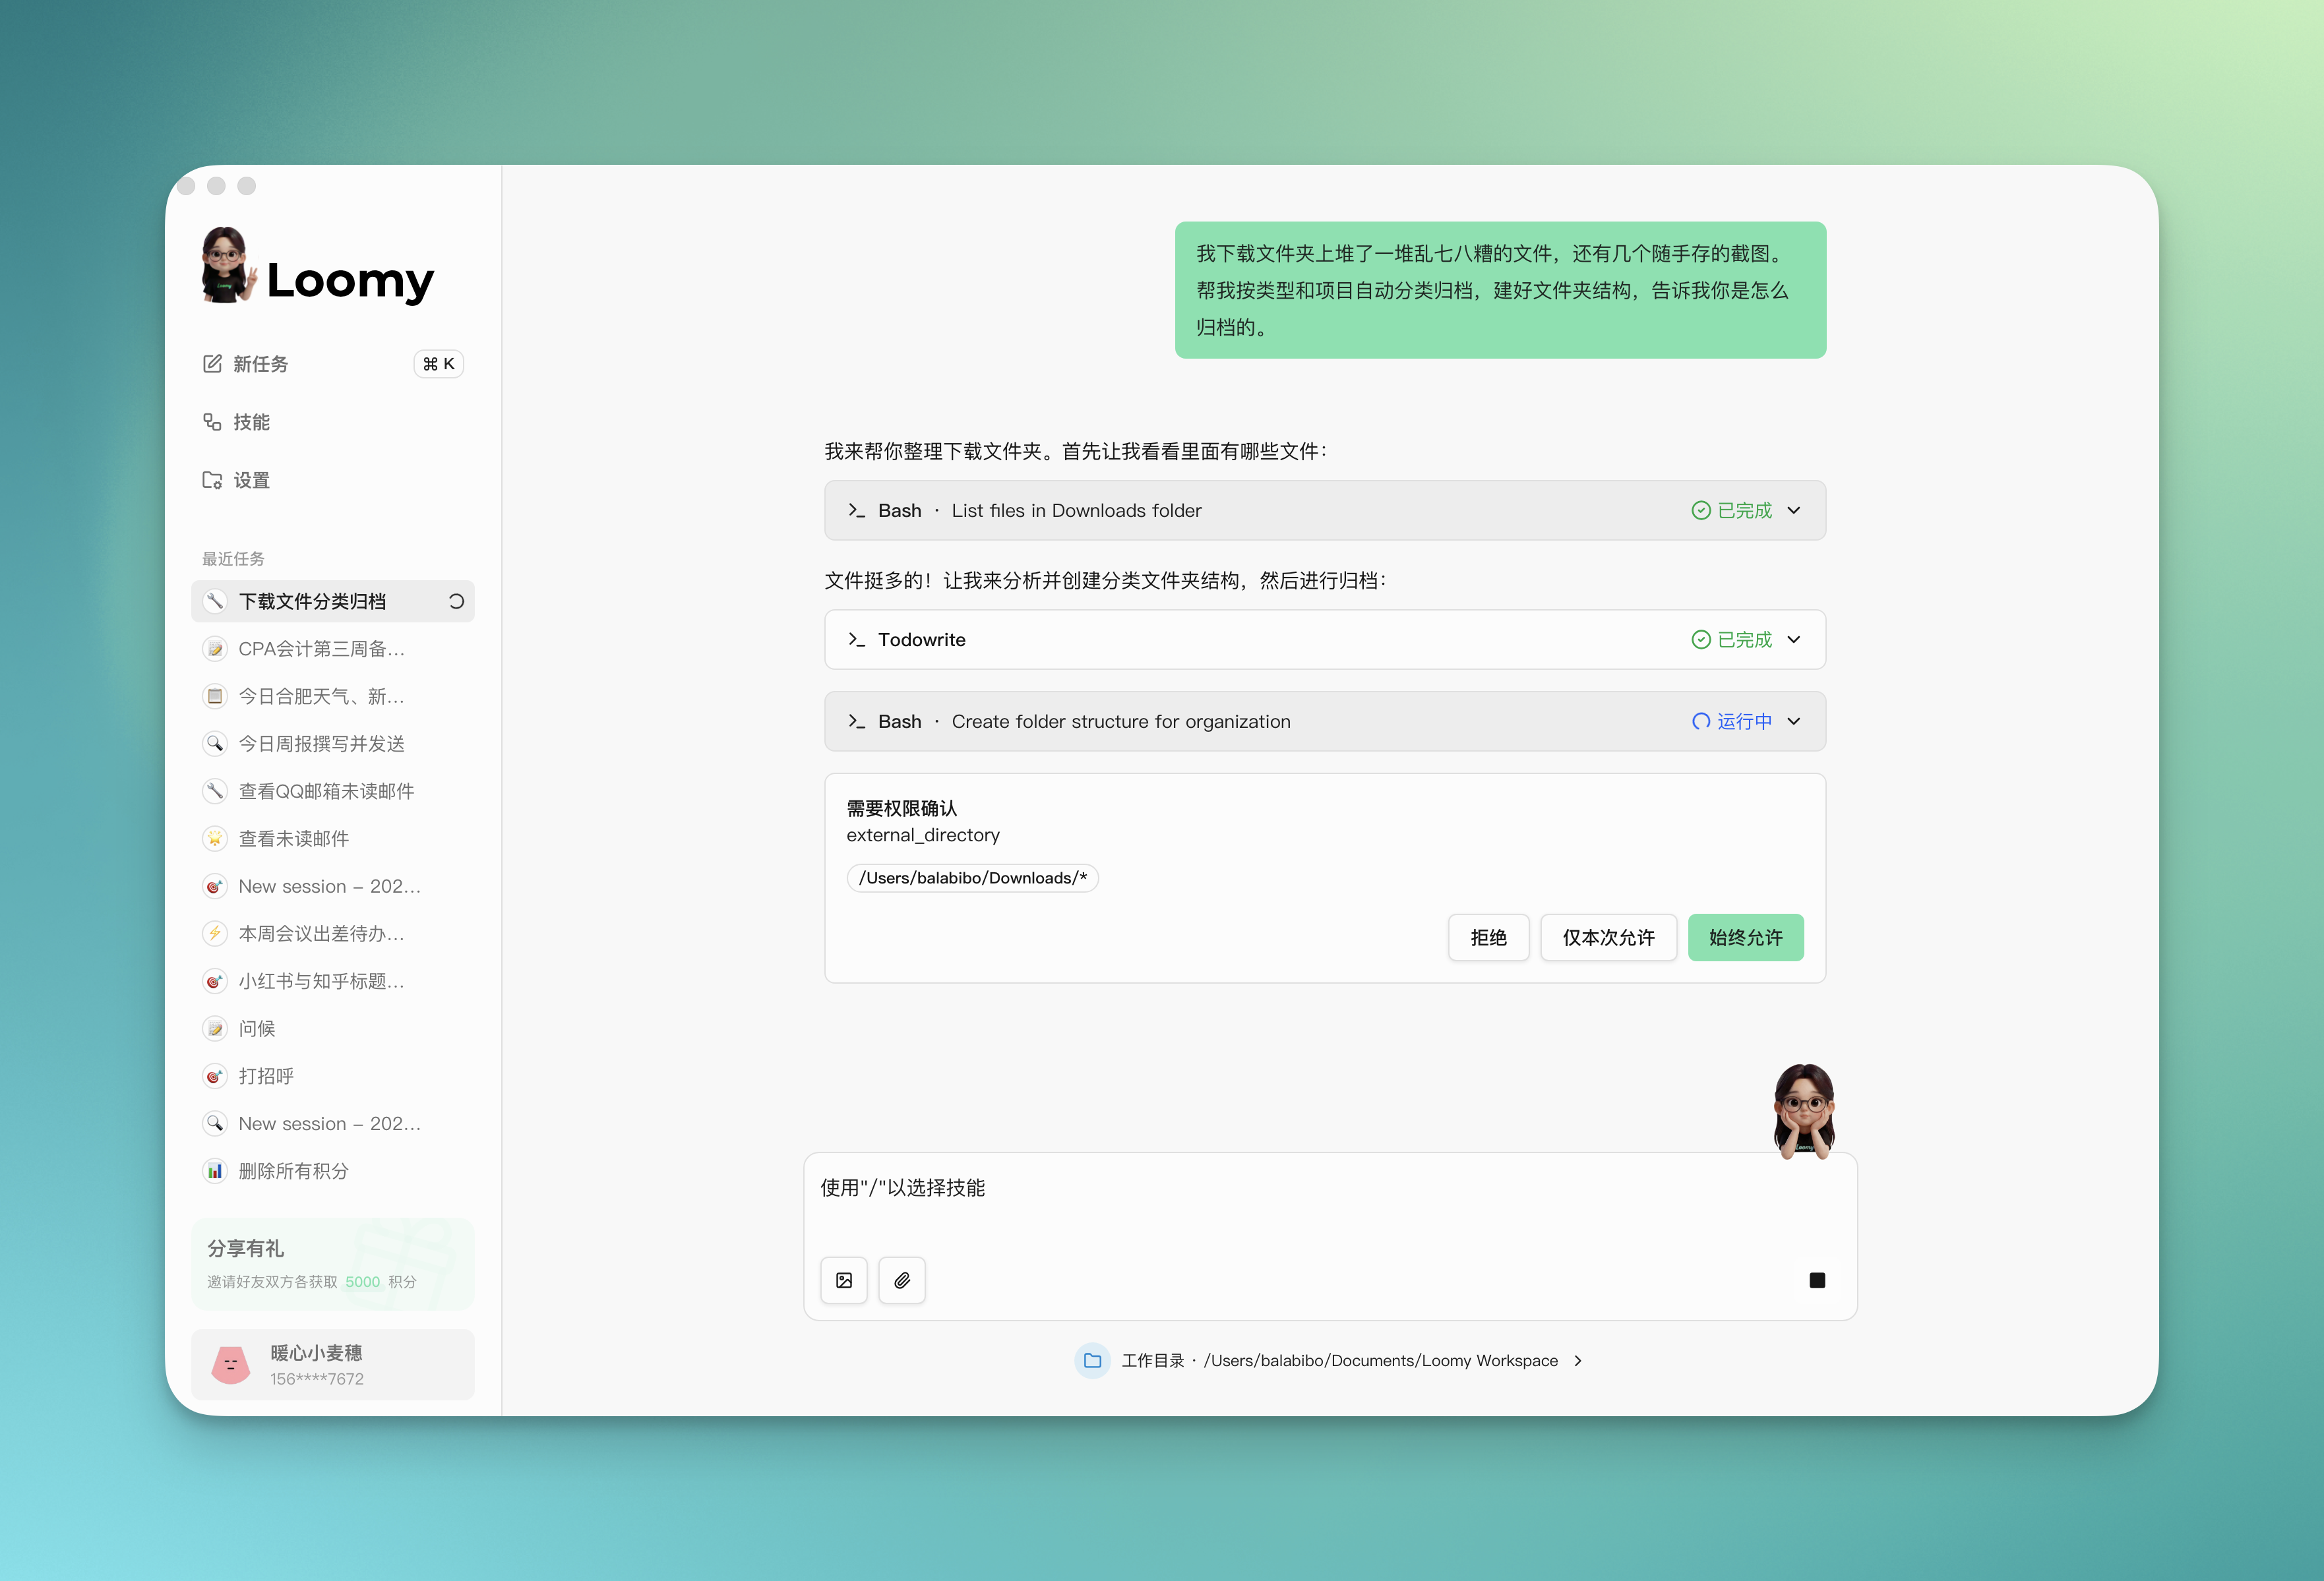
Task: Click the loading spinner on 下载文件分类归档 task
Action: click(x=456, y=601)
